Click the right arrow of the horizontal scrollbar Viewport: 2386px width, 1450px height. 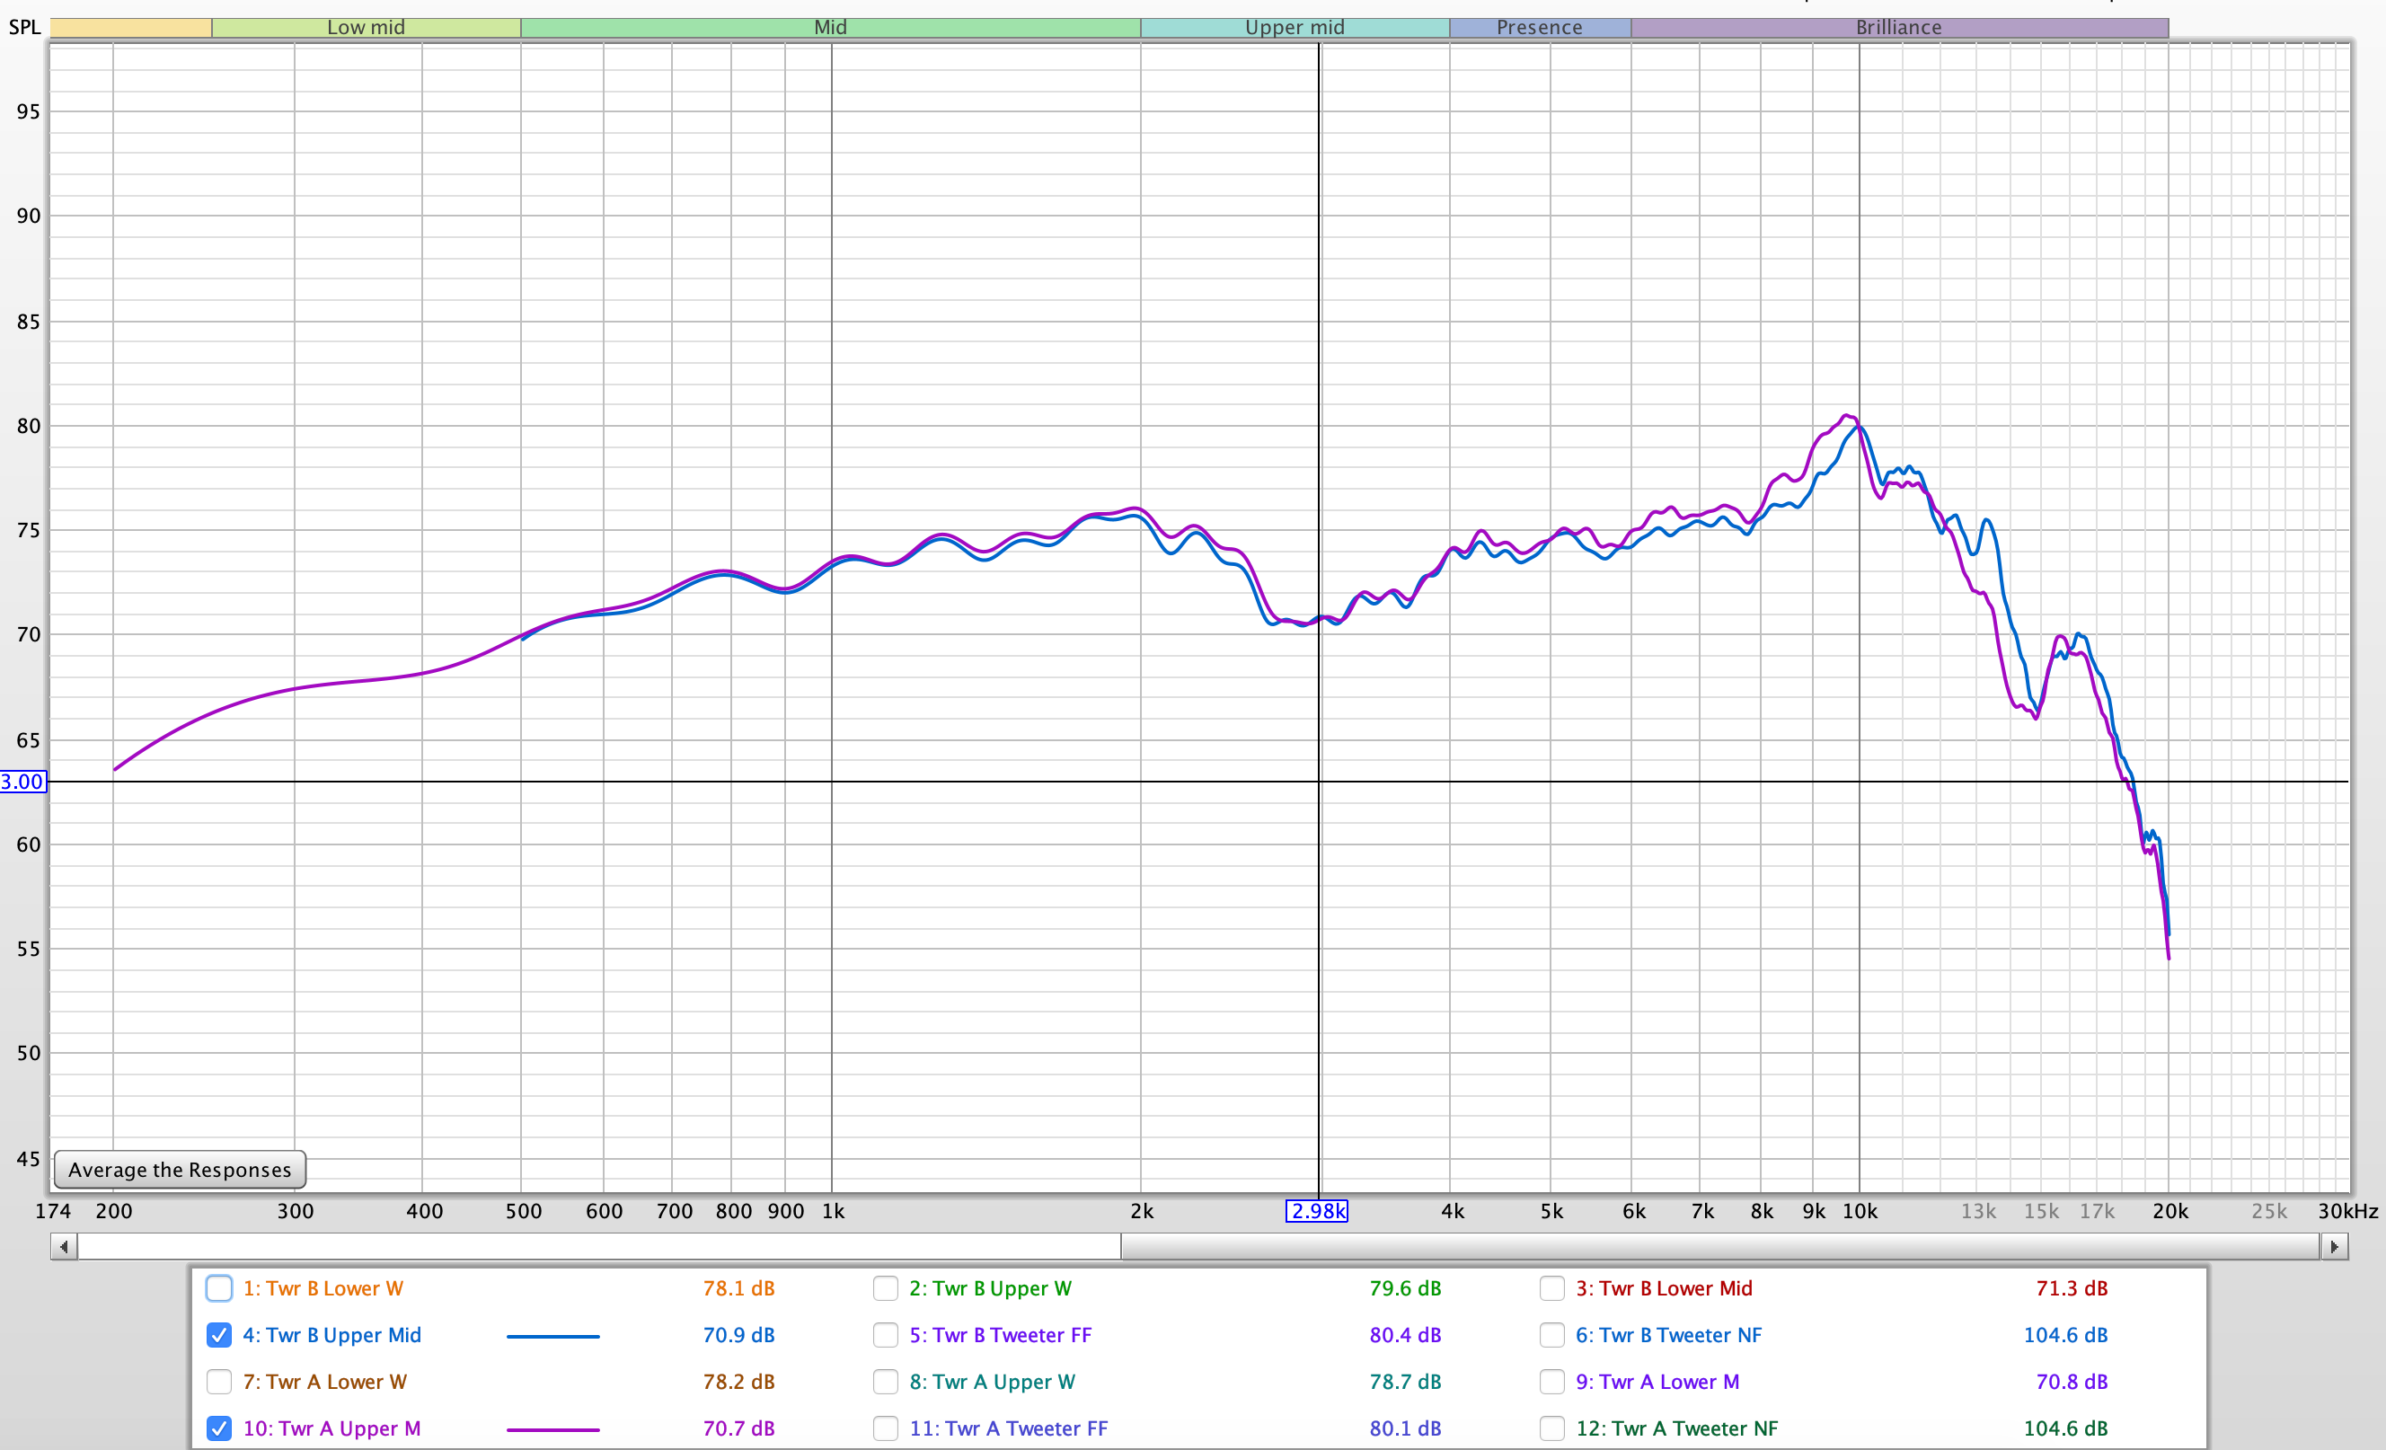2335,1247
